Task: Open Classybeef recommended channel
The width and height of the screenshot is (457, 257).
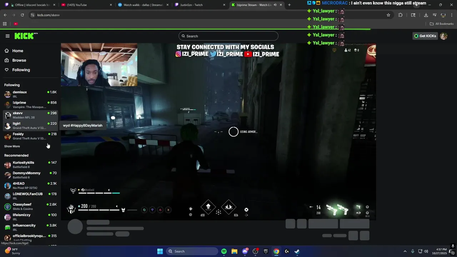Action: [30, 206]
